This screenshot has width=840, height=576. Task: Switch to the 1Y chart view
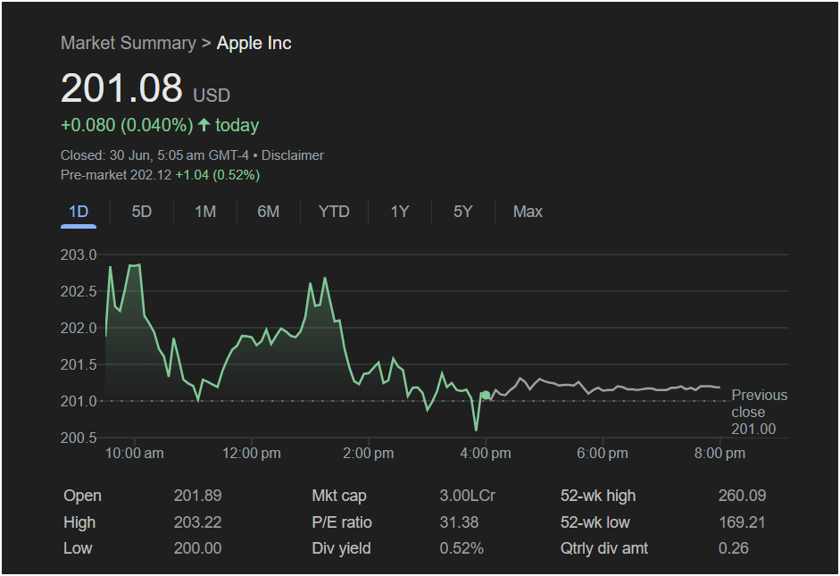tap(400, 212)
